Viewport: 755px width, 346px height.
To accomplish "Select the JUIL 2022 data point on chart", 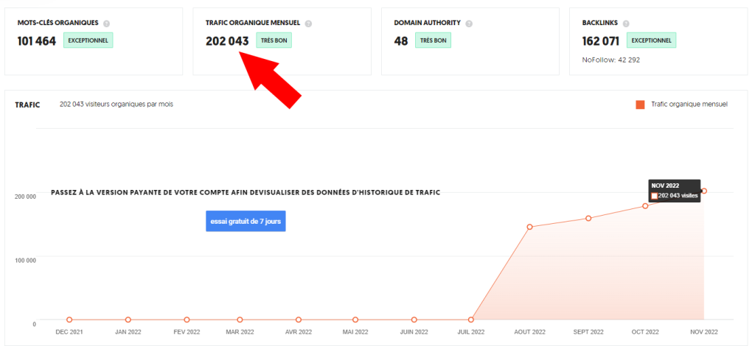I will 471,319.
